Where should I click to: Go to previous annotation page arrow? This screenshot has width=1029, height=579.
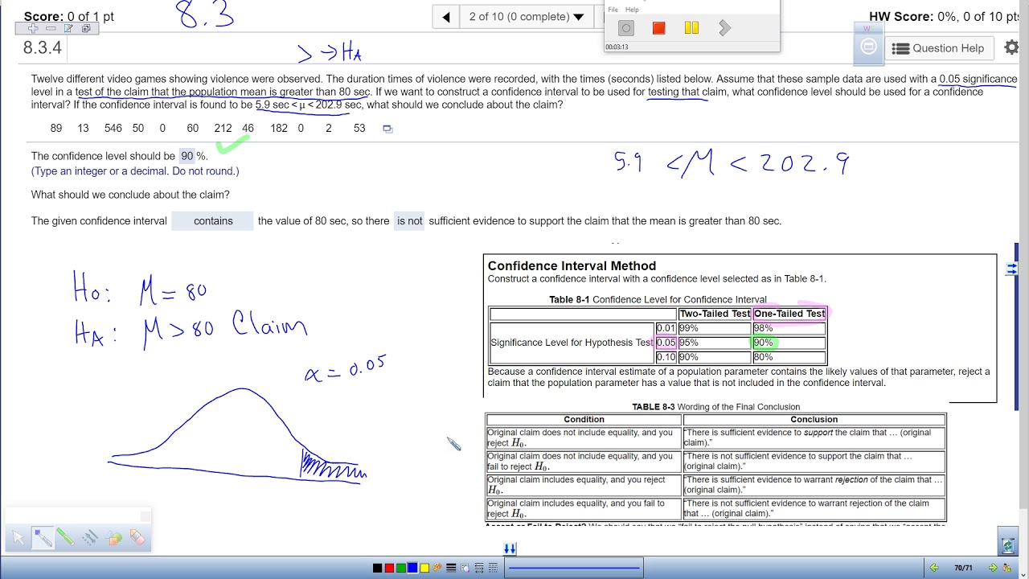coord(934,568)
